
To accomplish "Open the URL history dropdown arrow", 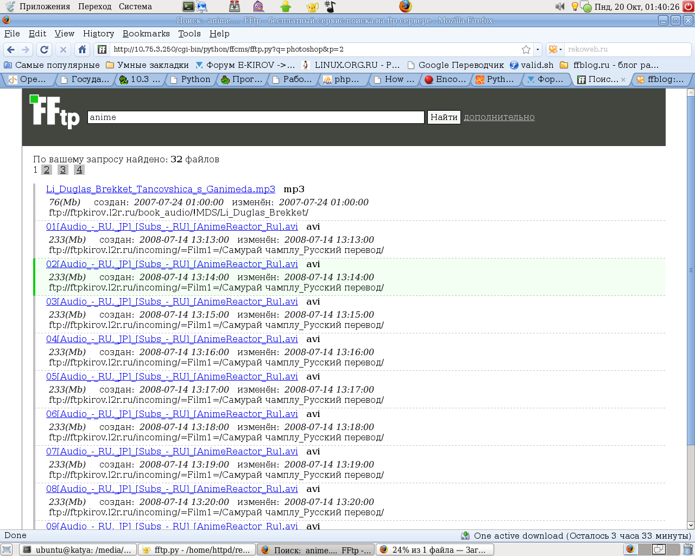I will 538,49.
